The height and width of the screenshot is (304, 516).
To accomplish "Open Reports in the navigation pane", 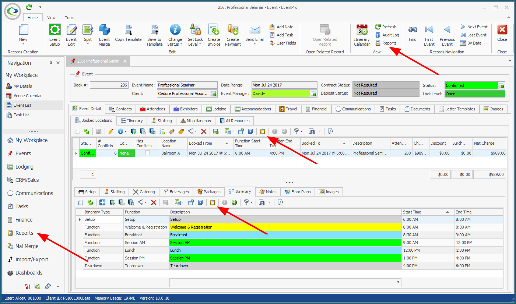I will (24, 233).
